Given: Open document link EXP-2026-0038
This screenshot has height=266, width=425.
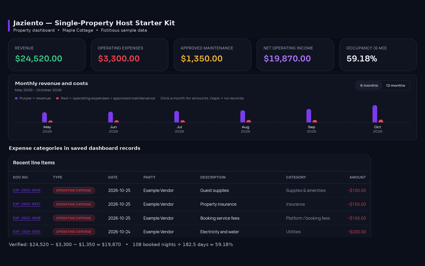Looking at the screenshot, I should coord(27,218).
